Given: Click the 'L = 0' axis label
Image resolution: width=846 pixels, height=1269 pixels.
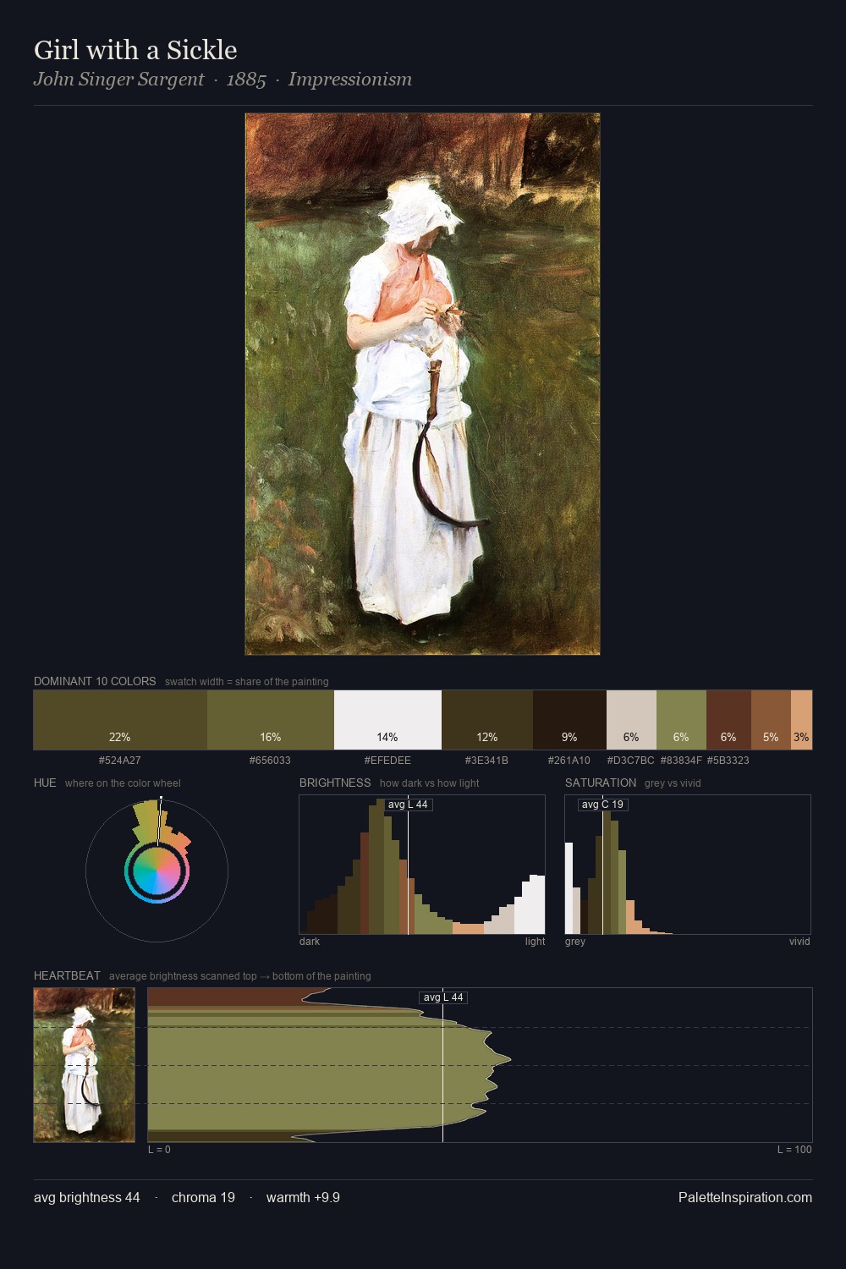Looking at the screenshot, I should pos(159,1150).
